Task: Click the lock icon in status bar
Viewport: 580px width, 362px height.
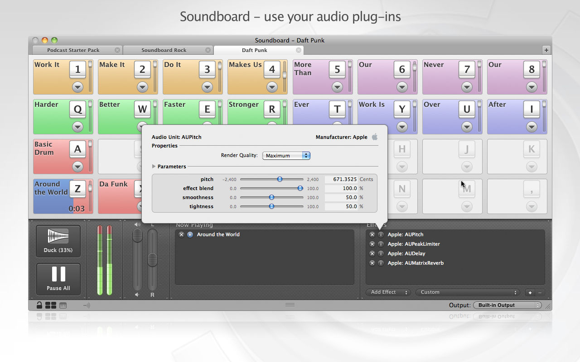Action: click(x=39, y=305)
